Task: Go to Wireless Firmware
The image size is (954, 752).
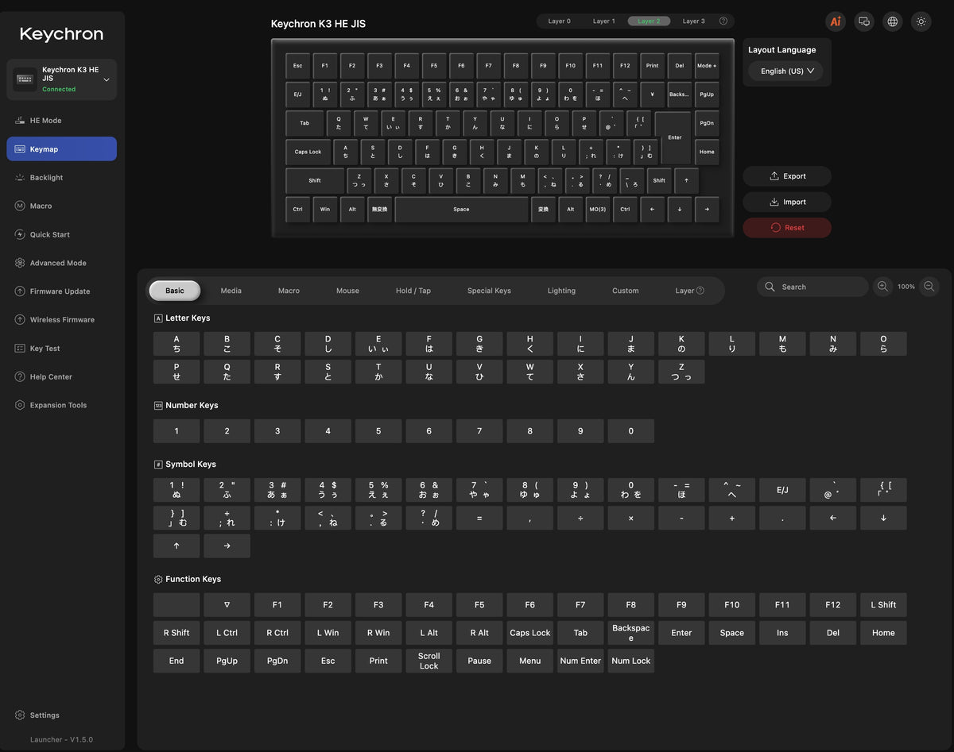Action: click(x=62, y=320)
